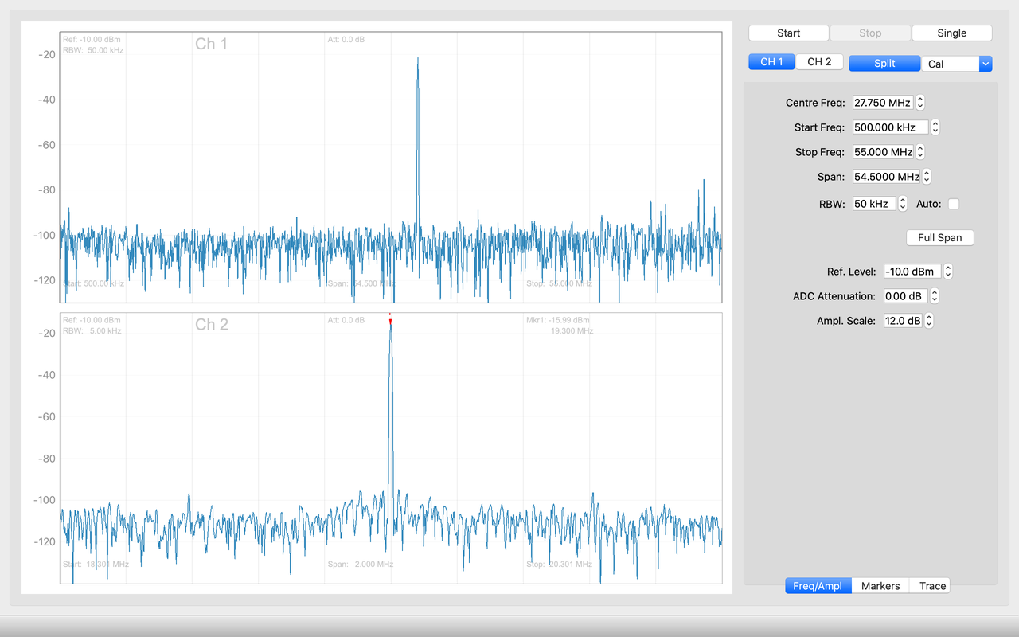
Task: Click the Ch 1 'Ref: -10.00 dBm' label
Action: 92,39
